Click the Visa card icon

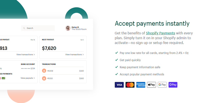[119, 85]
